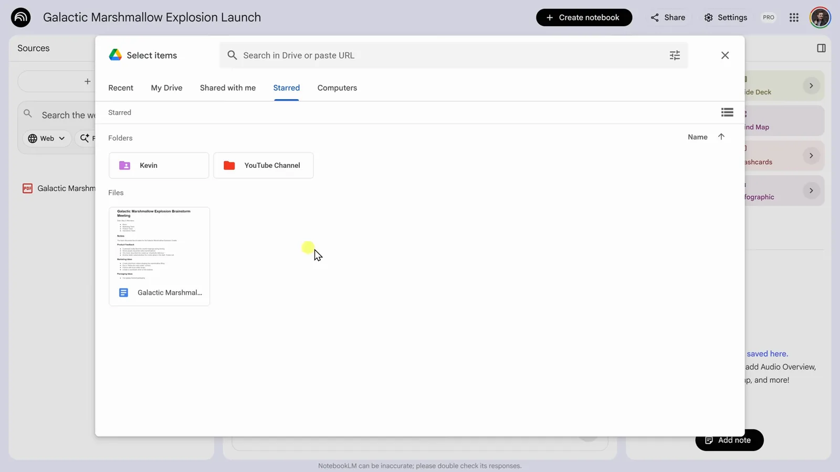Click the PRO badge
The width and height of the screenshot is (840, 472).
tap(769, 17)
